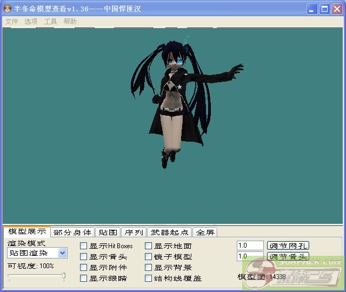
Task: Open the 序列 tab
Action: pyautogui.click(x=134, y=233)
